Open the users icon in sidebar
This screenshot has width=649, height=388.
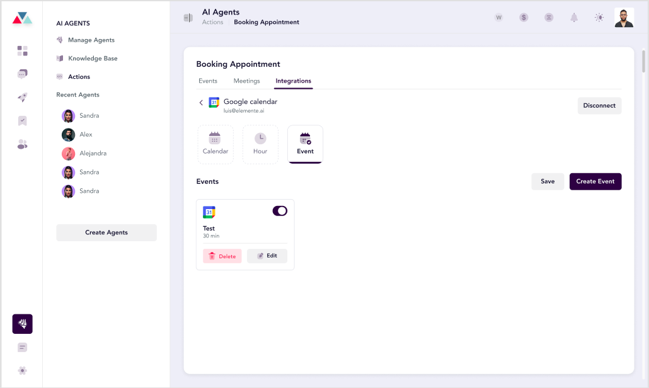22,144
